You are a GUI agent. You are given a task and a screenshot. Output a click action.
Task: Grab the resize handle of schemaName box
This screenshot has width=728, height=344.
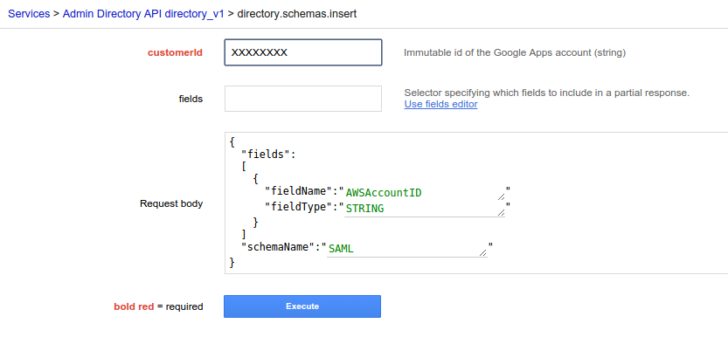point(483,252)
